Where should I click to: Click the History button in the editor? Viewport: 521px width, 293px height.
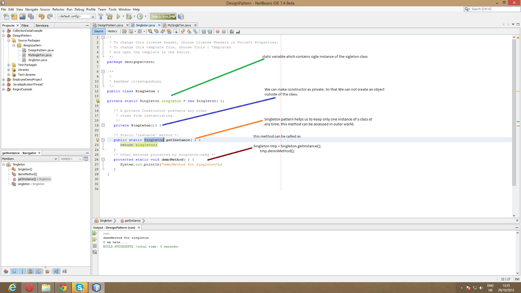coord(112,31)
